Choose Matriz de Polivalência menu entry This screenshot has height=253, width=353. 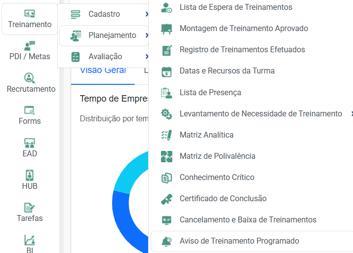pos(217,156)
